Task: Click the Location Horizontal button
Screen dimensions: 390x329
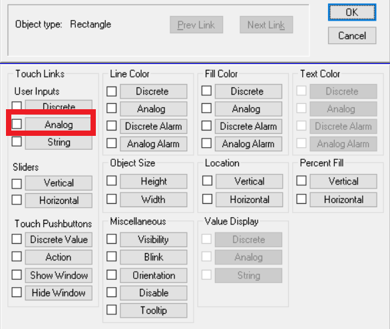Action: pos(249,200)
